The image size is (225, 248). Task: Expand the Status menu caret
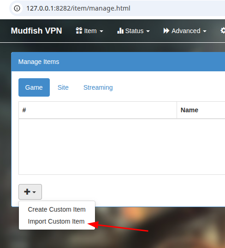[148, 31]
